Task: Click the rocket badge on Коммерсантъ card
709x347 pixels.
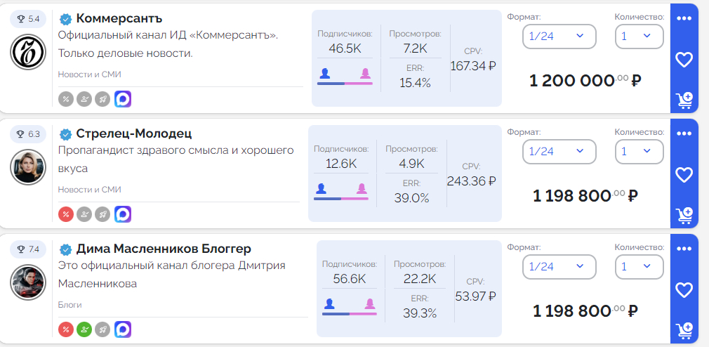Action: (102, 99)
